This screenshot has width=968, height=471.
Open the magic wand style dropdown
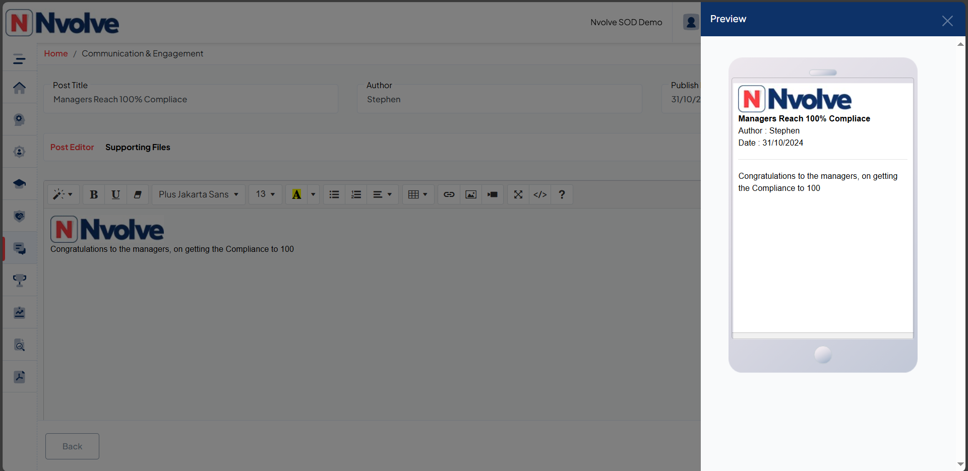click(64, 194)
